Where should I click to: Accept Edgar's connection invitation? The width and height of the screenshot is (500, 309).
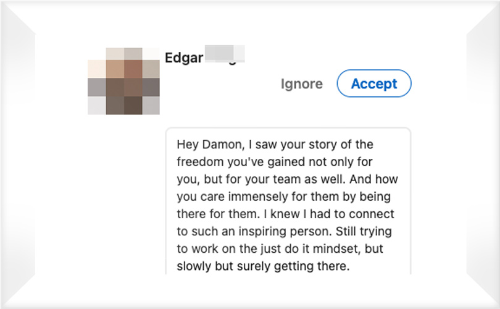coord(374,83)
